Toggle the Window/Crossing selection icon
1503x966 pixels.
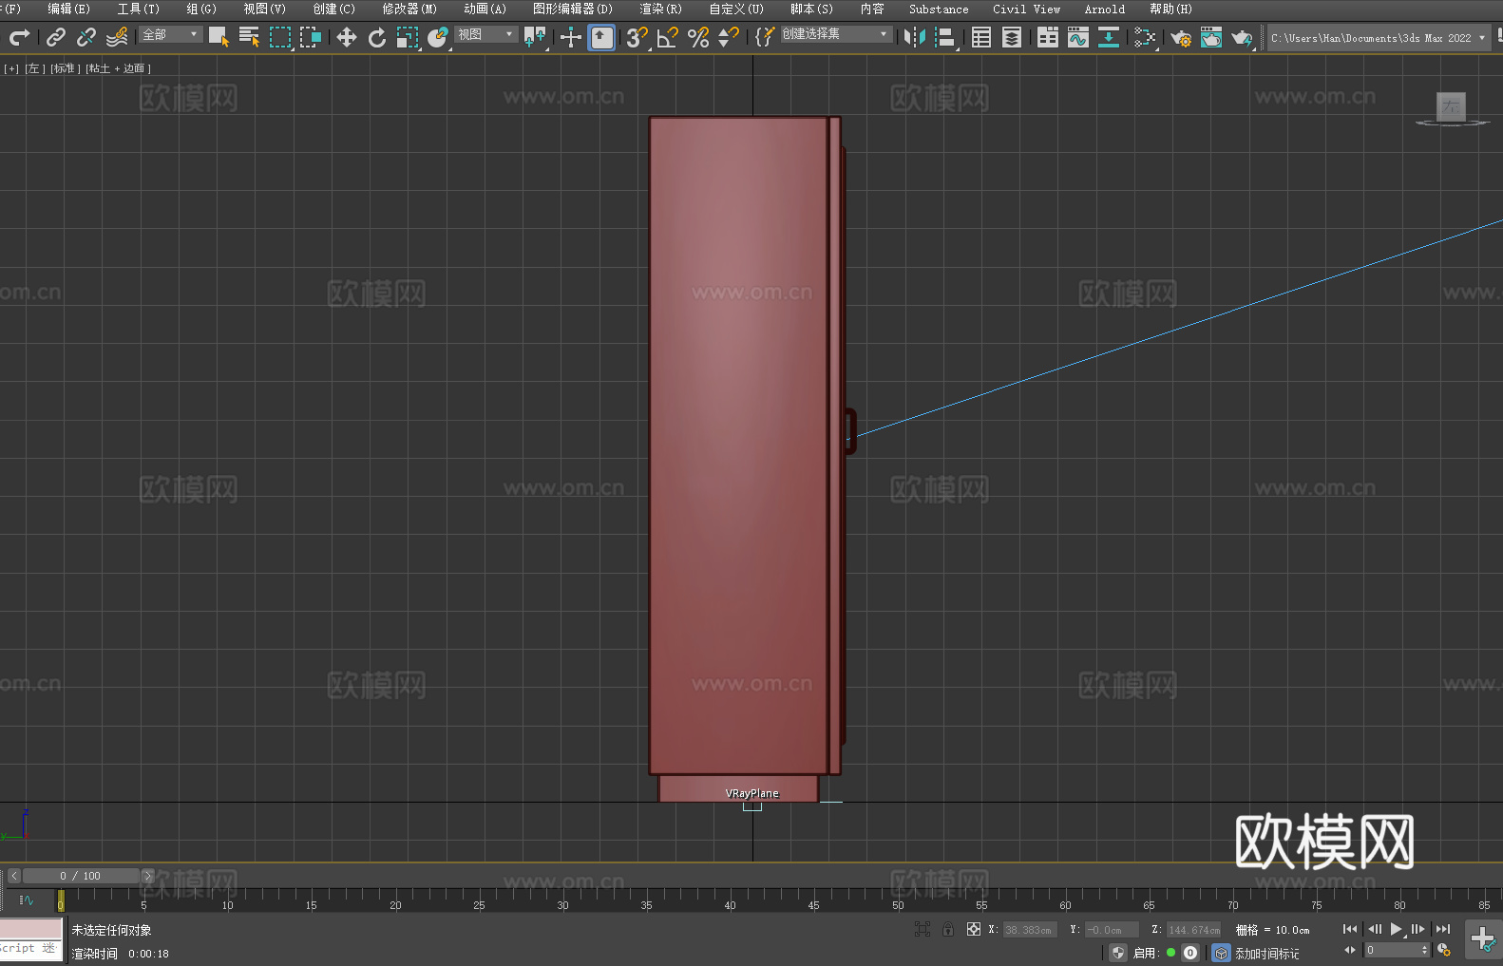click(311, 37)
